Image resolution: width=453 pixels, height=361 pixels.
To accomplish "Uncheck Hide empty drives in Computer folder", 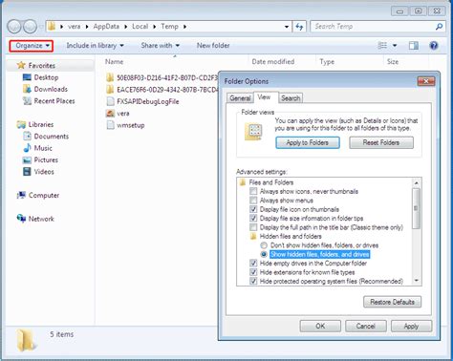I will point(253,264).
